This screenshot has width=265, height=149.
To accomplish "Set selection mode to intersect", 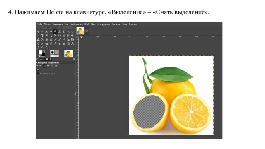I will 56,65.
